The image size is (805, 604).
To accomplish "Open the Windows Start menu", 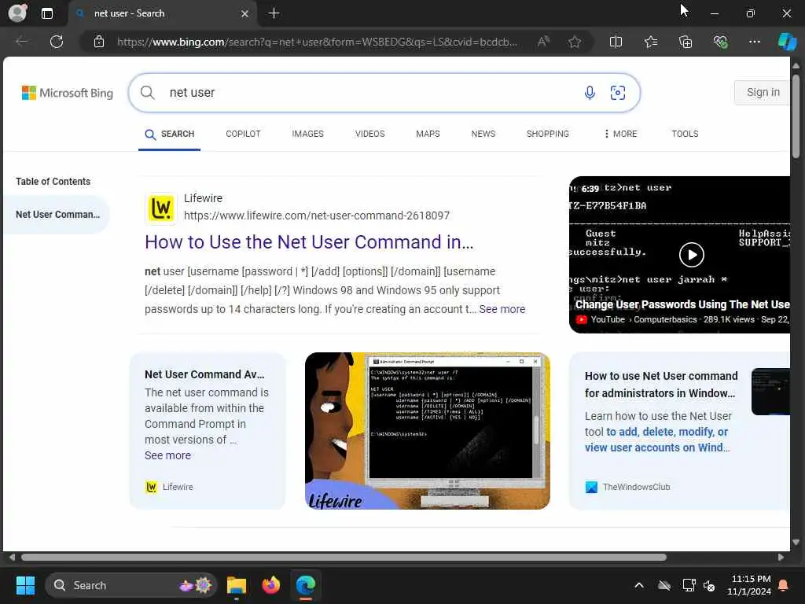I will click(x=25, y=585).
